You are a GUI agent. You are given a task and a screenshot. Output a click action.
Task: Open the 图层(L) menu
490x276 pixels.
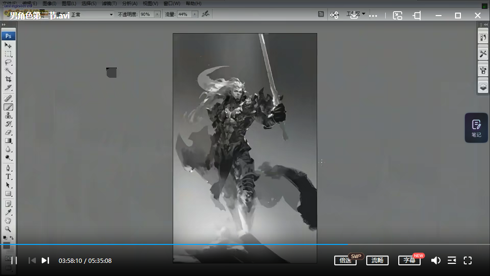click(69, 3)
